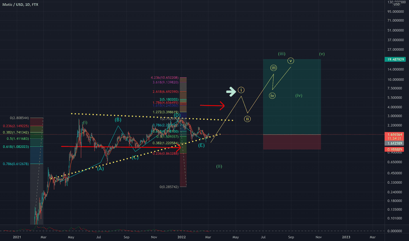Click the 2023 label on time axis
This screenshot has width=409, height=241.
[346, 237]
